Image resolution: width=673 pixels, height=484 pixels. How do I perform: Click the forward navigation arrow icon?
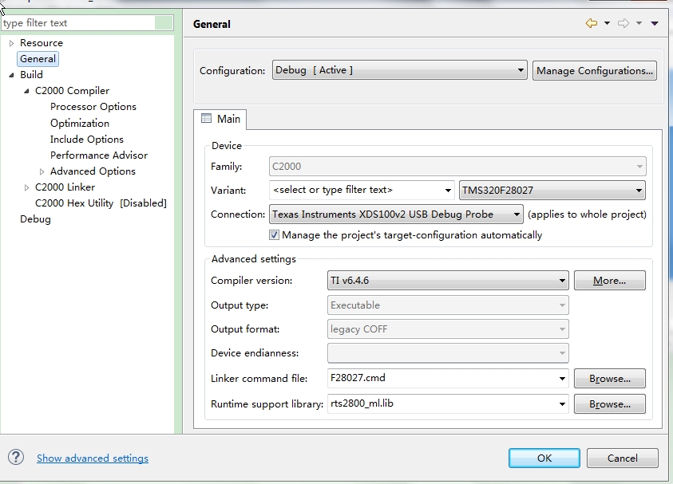coord(624,24)
